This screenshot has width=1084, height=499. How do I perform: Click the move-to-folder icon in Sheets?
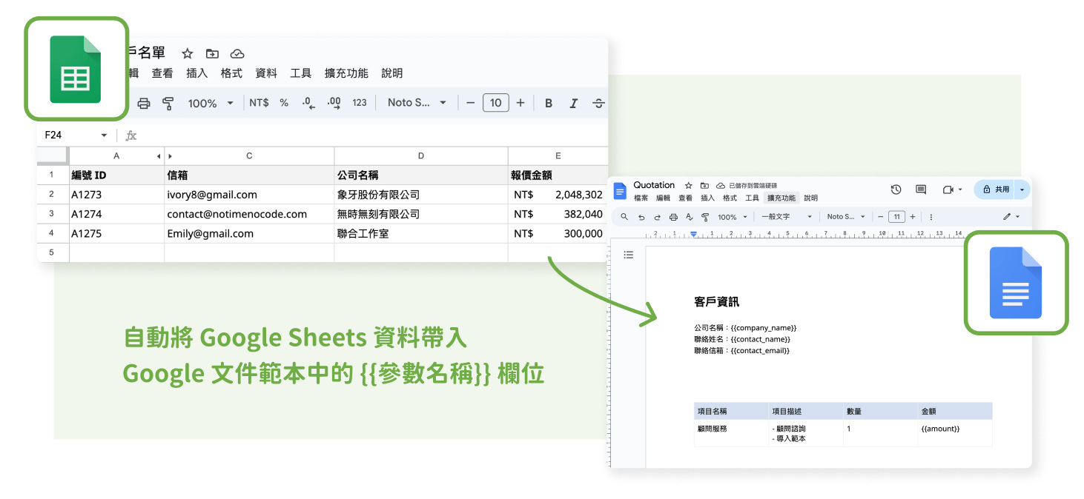[212, 53]
